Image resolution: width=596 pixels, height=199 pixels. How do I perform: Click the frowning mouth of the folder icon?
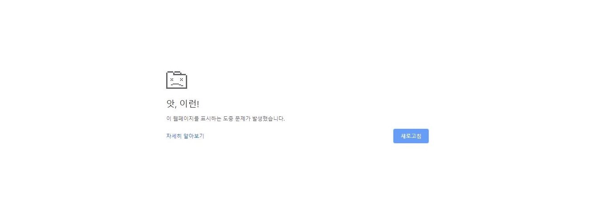tap(177, 84)
